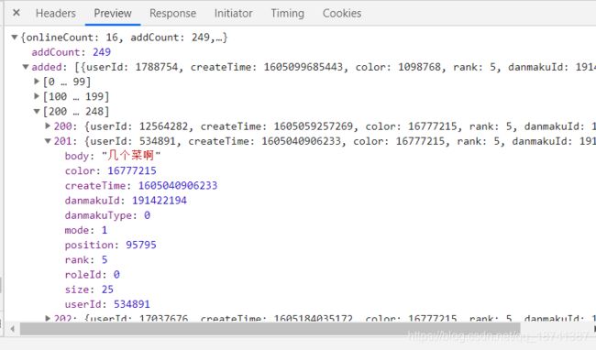Click the scrollbar left arrow
The height and width of the screenshot is (350, 596).
[x=13, y=329]
